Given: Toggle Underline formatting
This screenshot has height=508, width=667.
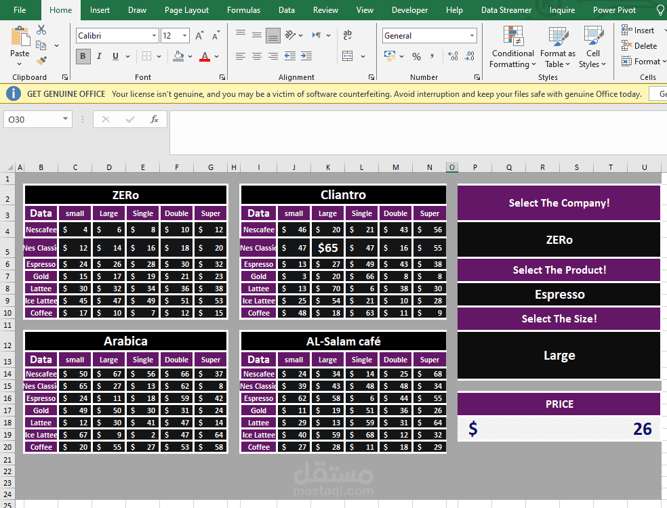Looking at the screenshot, I should pyautogui.click(x=115, y=56).
